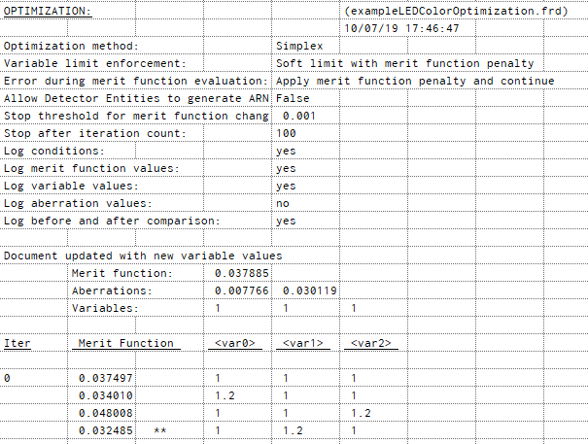Image resolution: width=588 pixels, height=444 pixels.
Task: Select the Merit Function column header
Action: pyautogui.click(x=125, y=343)
